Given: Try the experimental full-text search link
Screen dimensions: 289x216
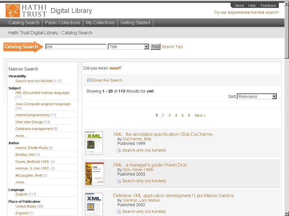Looking at the screenshot, I should click(246, 12).
